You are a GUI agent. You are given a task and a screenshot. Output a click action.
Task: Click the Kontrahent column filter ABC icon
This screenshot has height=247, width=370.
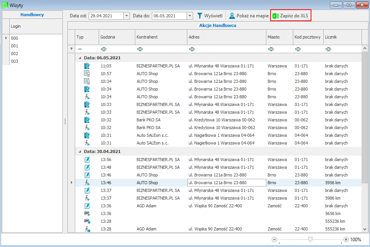click(x=140, y=49)
